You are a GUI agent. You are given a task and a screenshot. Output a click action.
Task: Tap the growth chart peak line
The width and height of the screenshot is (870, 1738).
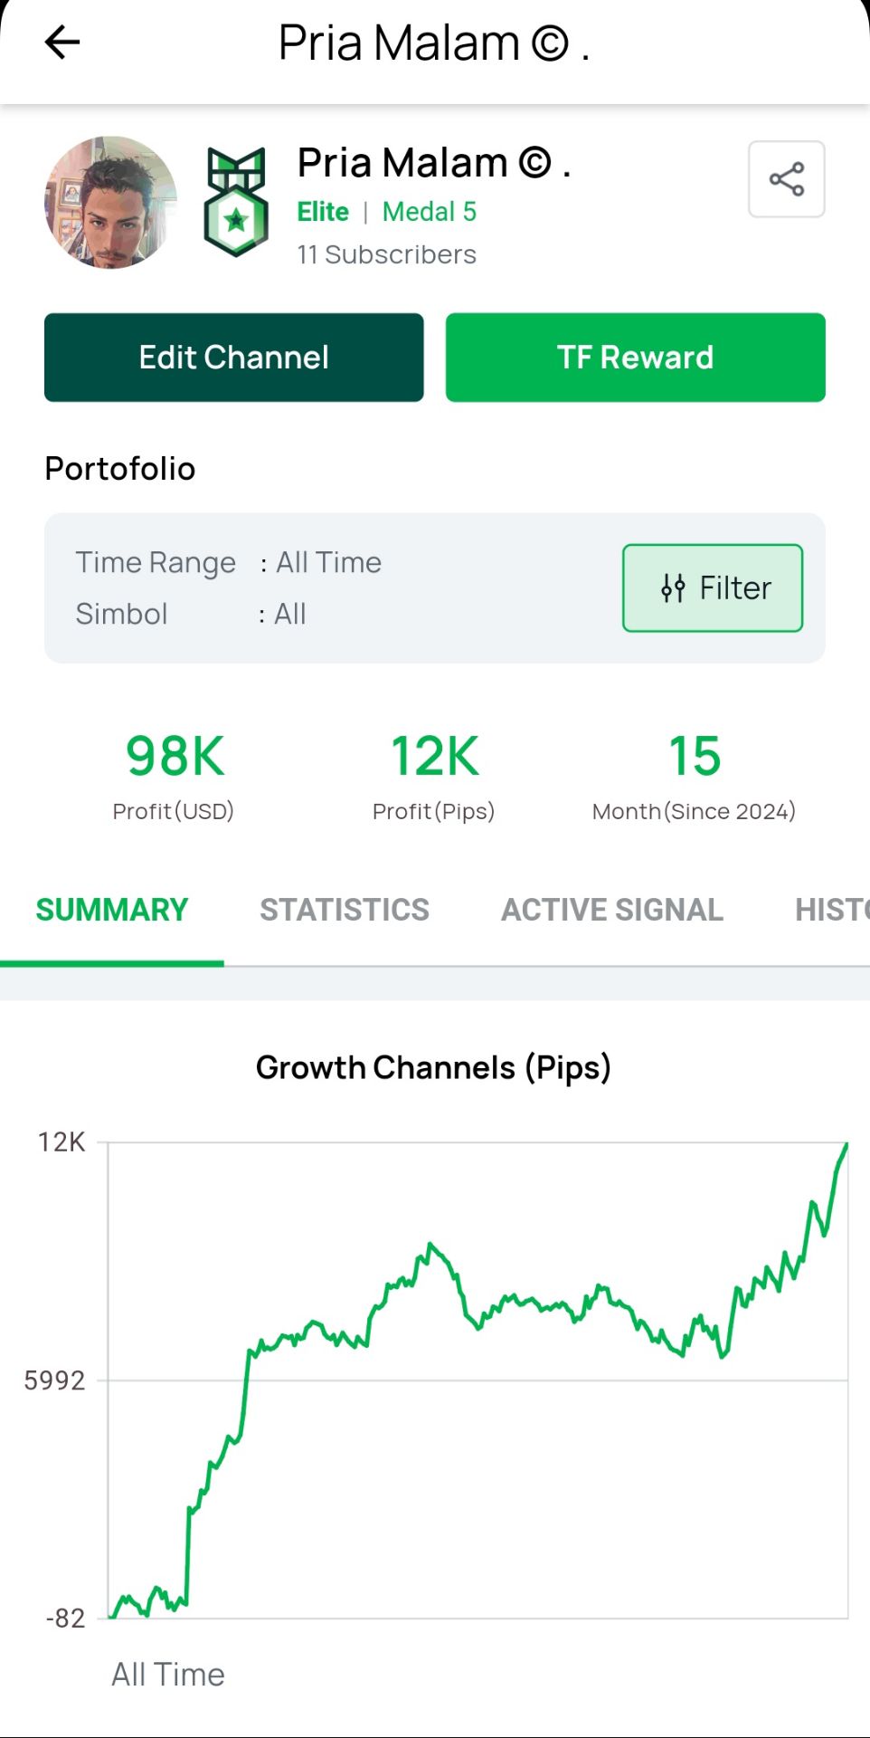pyautogui.click(x=845, y=1150)
